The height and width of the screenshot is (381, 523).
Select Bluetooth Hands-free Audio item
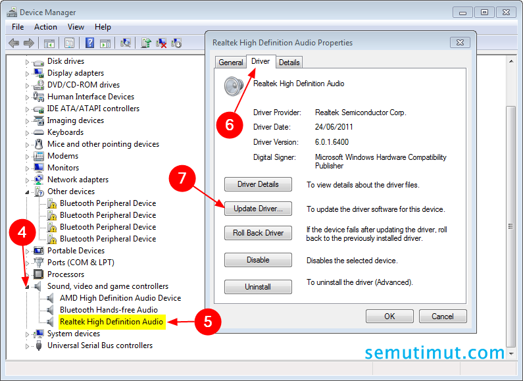pyautogui.click(x=109, y=310)
